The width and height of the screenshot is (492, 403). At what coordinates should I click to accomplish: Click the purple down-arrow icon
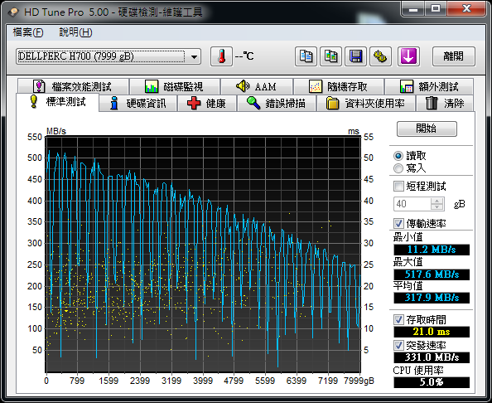[x=408, y=56]
